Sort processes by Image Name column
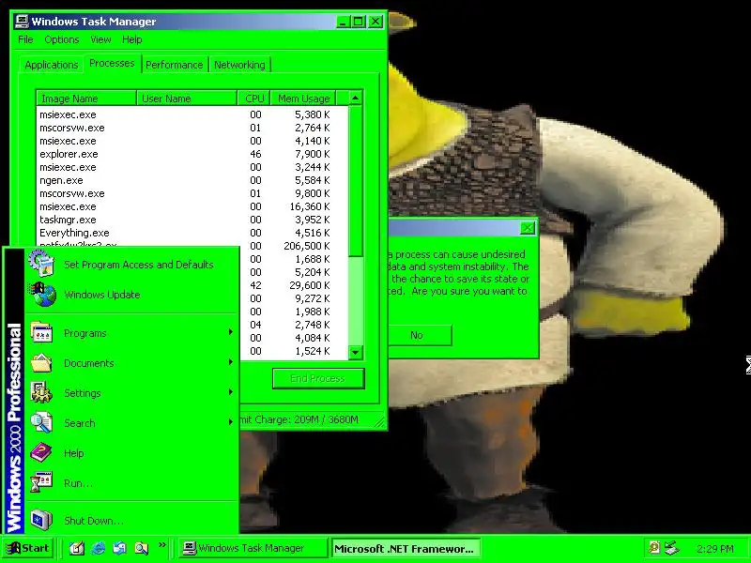751x563 pixels. (86, 99)
